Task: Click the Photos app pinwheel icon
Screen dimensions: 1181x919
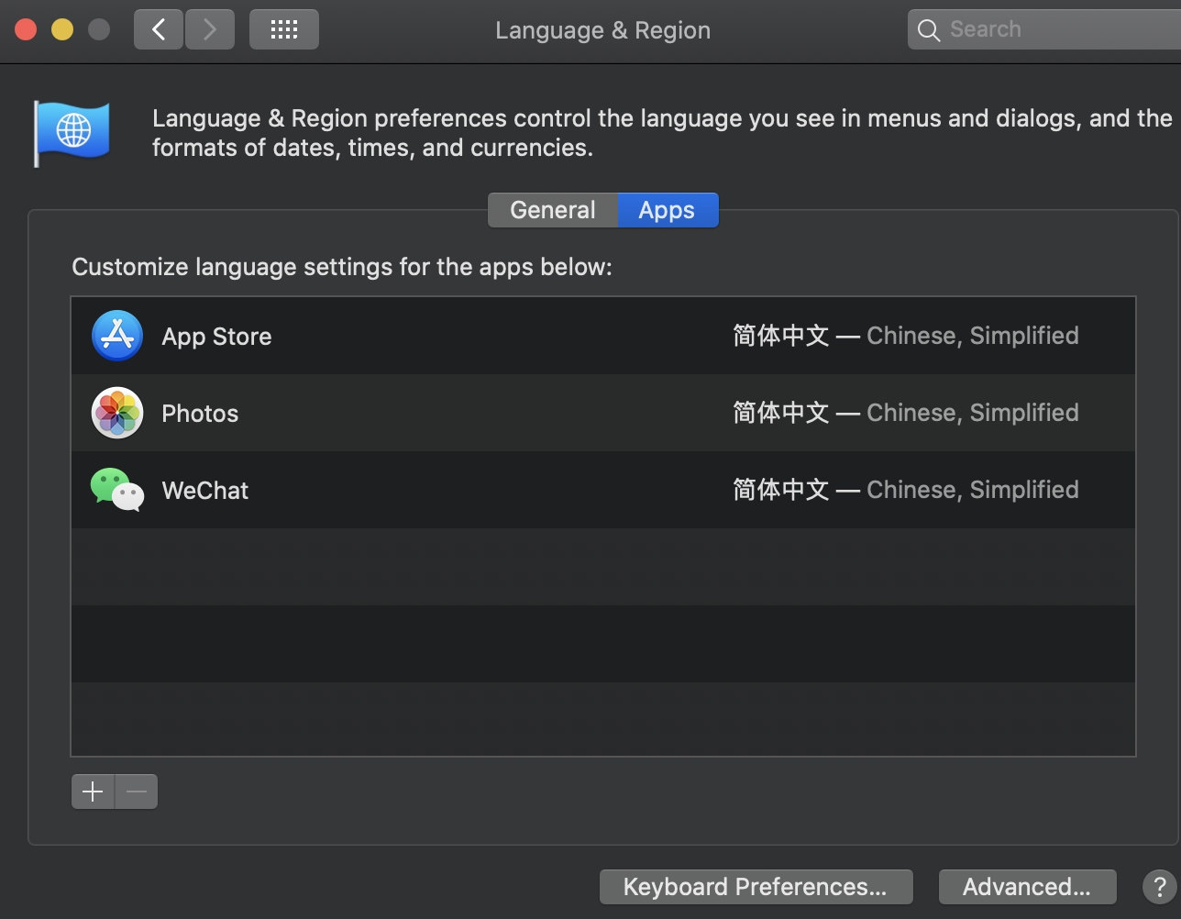Action: tap(117, 413)
